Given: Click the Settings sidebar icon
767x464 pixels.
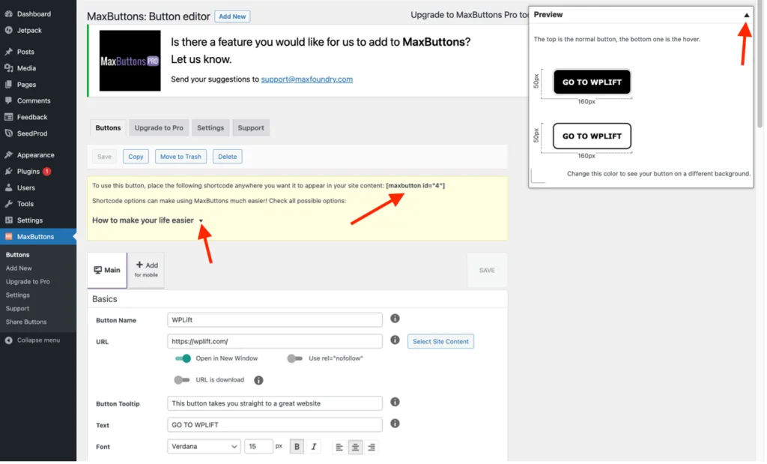Looking at the screenshot, I should tap(9, 220).
